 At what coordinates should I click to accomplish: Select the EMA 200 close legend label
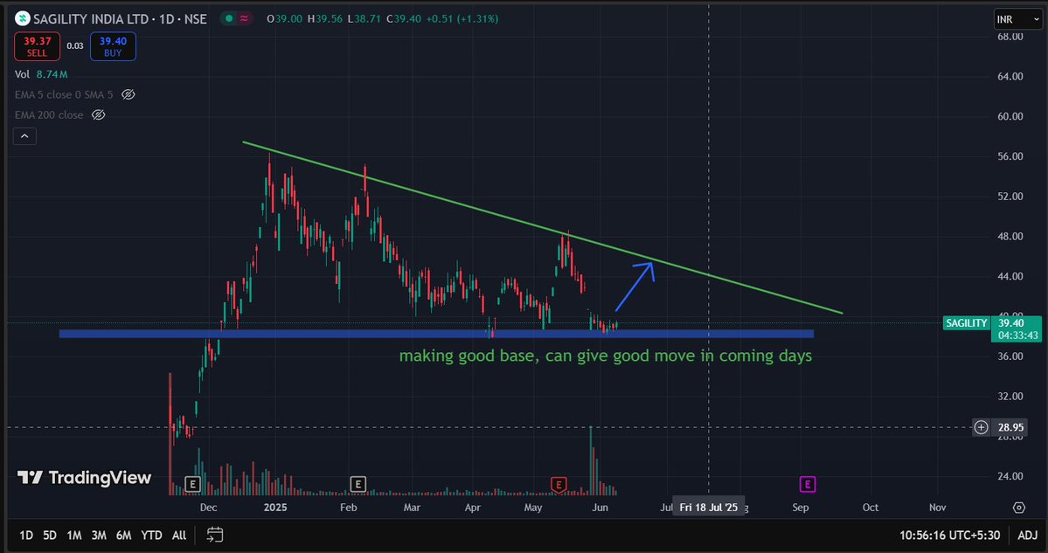click(x=49, y=114)
